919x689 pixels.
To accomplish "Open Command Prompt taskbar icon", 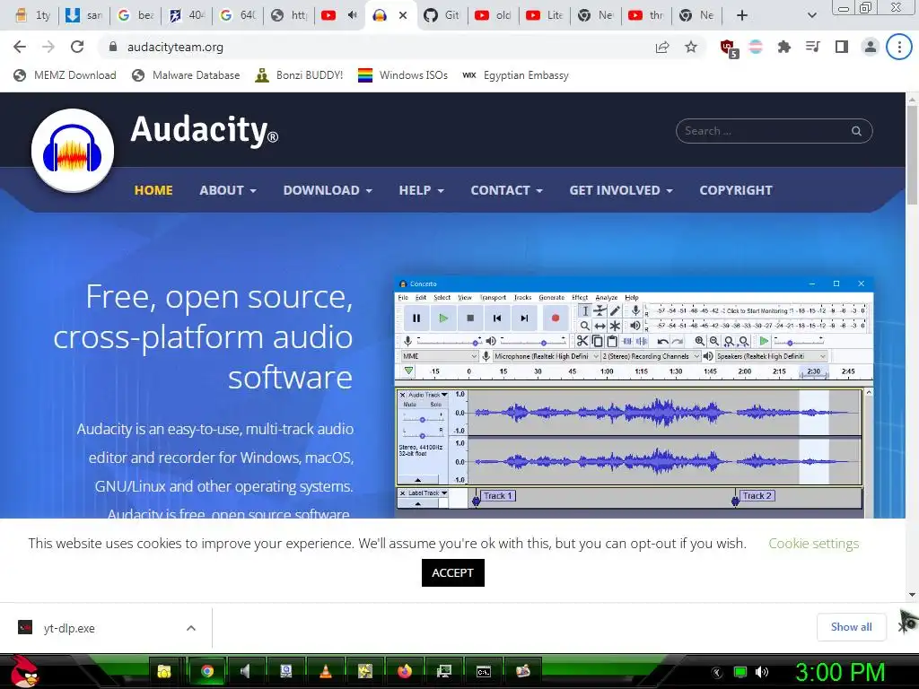I will (x=484, y=671).
